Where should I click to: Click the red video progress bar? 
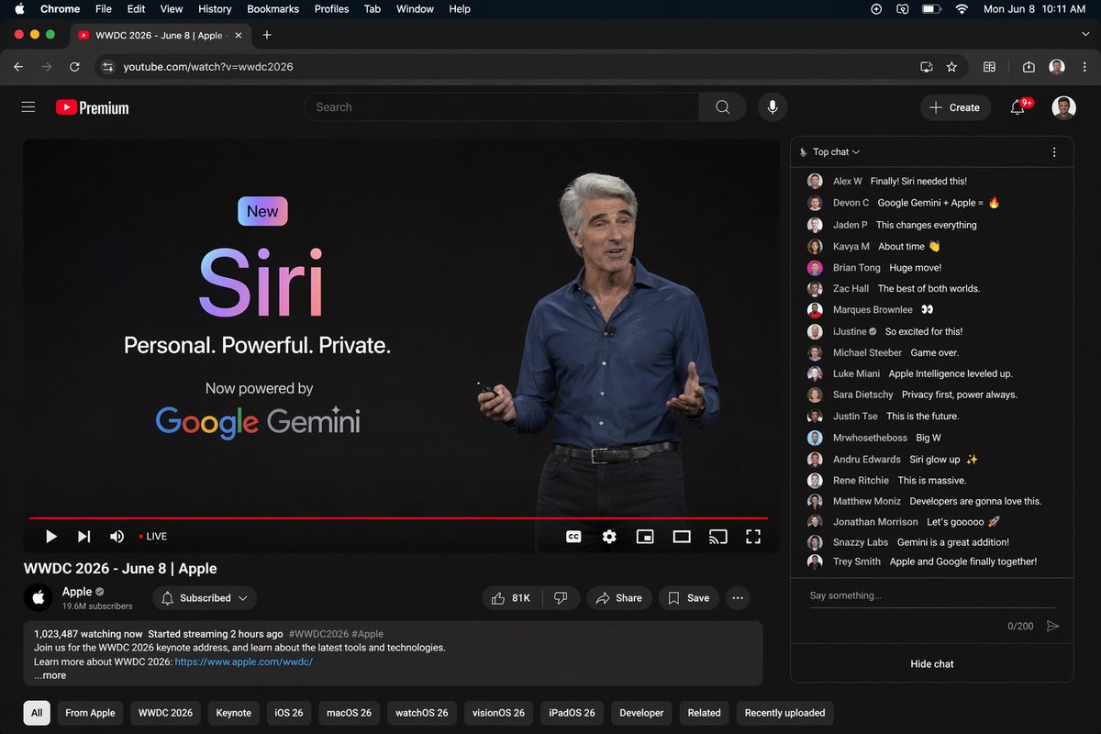398,518
